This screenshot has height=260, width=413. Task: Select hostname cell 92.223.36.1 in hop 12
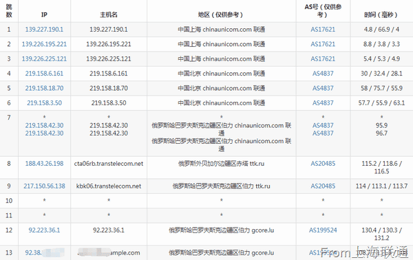[109, 230]
